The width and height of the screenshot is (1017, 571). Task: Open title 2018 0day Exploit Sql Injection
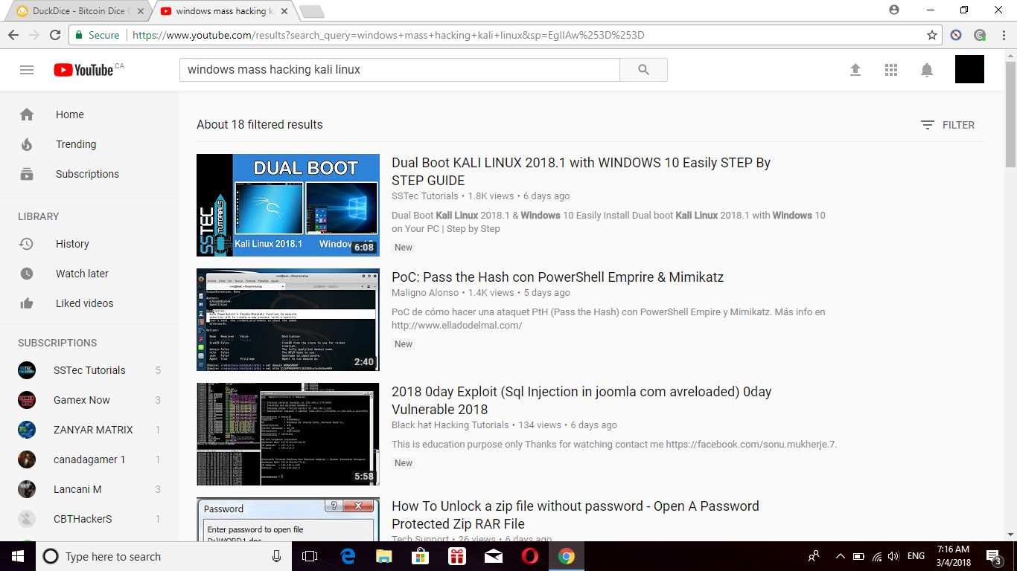tap(581, 401)
